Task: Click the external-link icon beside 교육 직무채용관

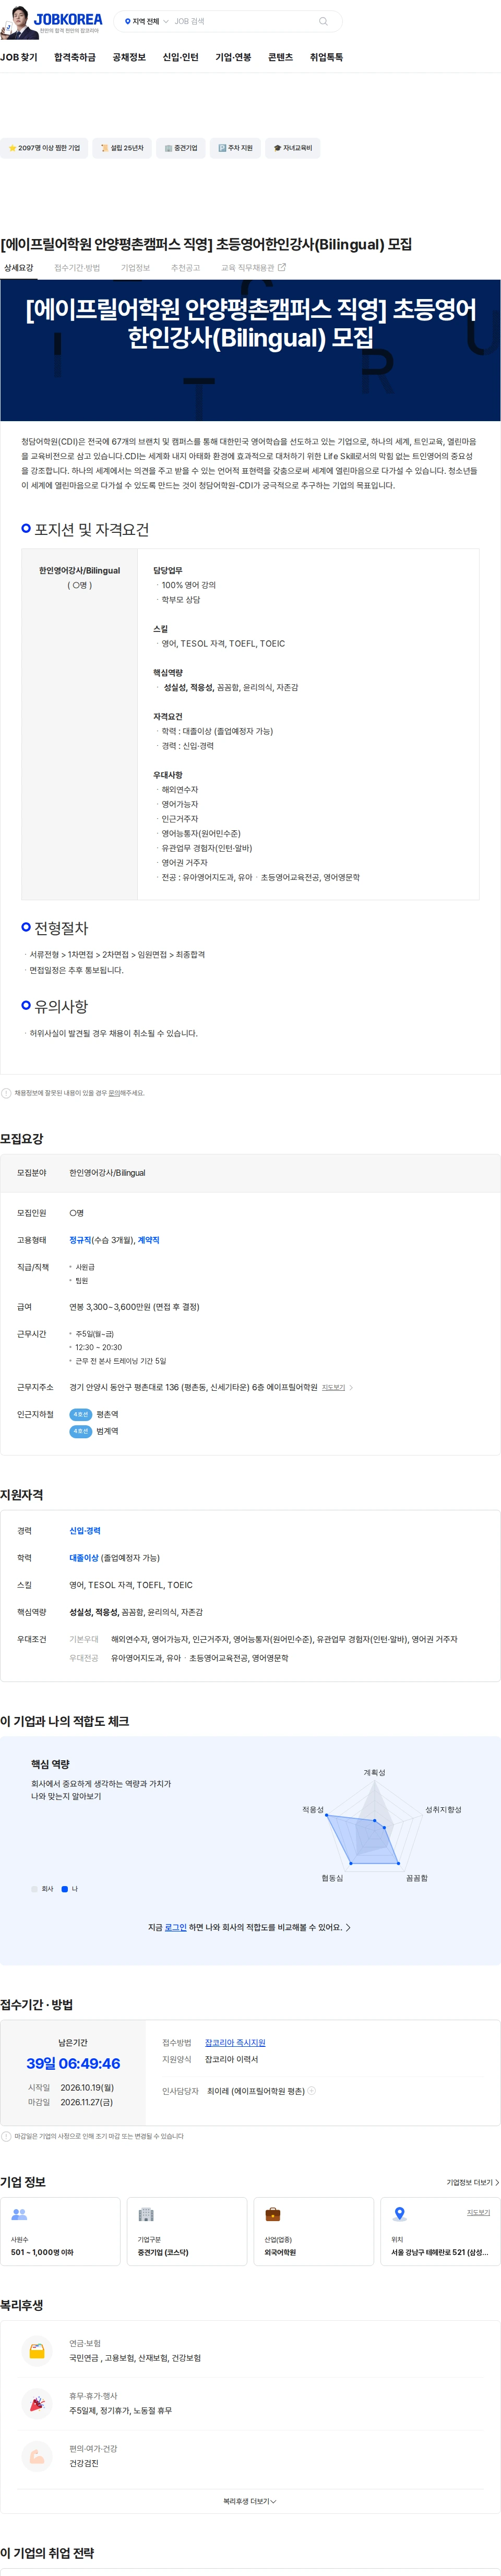Action: [282, 267]
